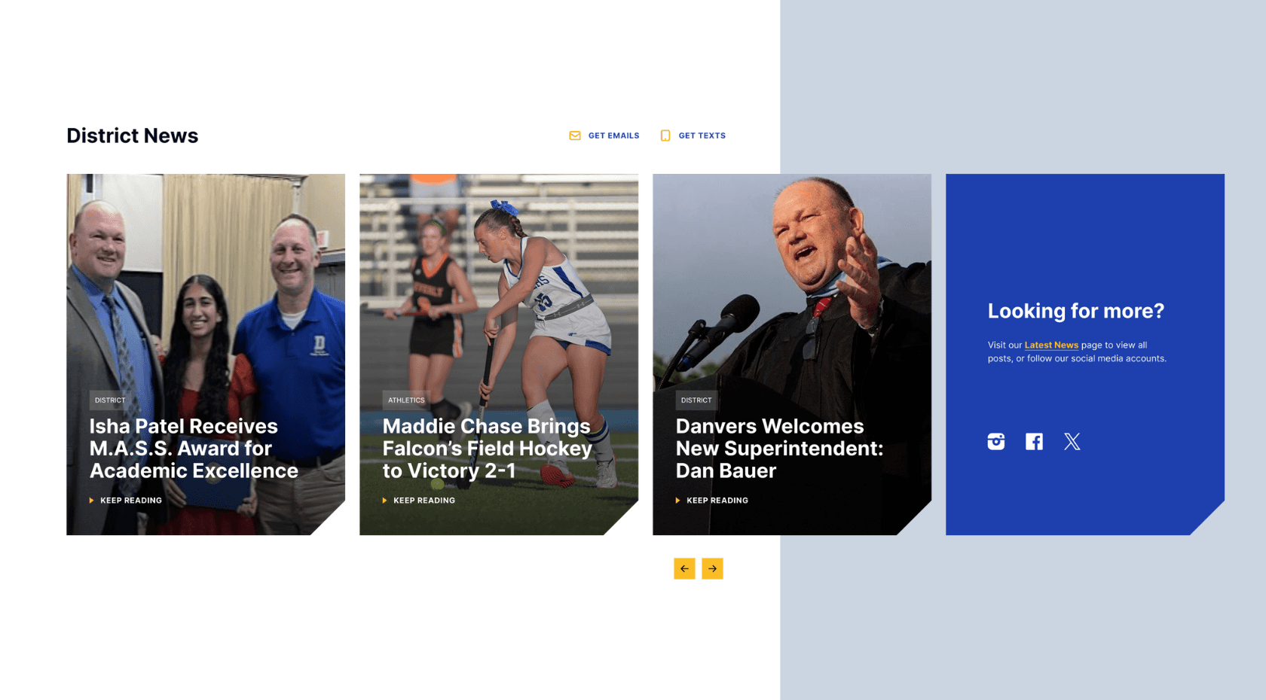Open the Instagram social media icon
This screenshot has width=1266, height=700.
995,442
